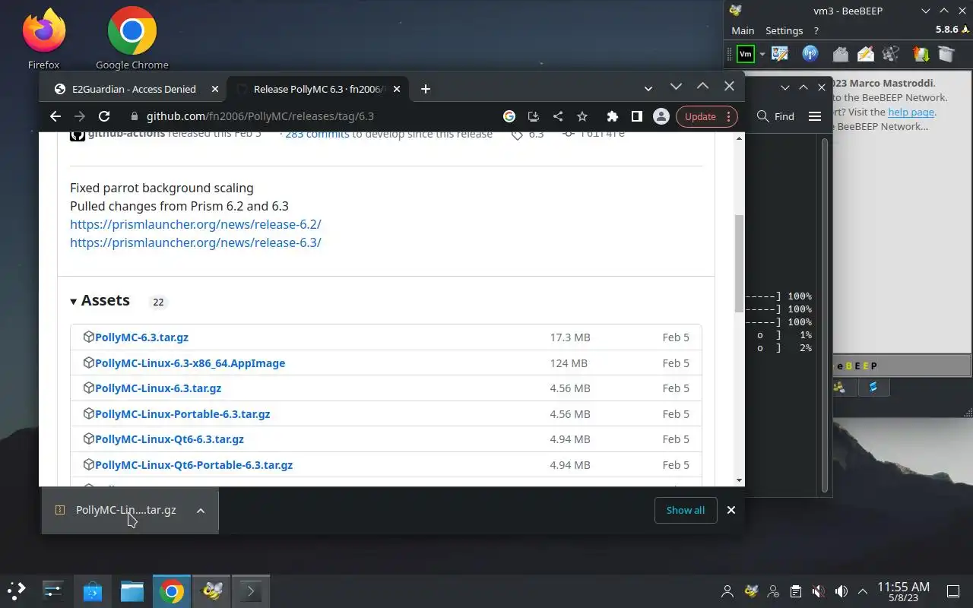The image size is (973, 608).
Task: Open terminal hamburger menu
Action: click(815, 116)
